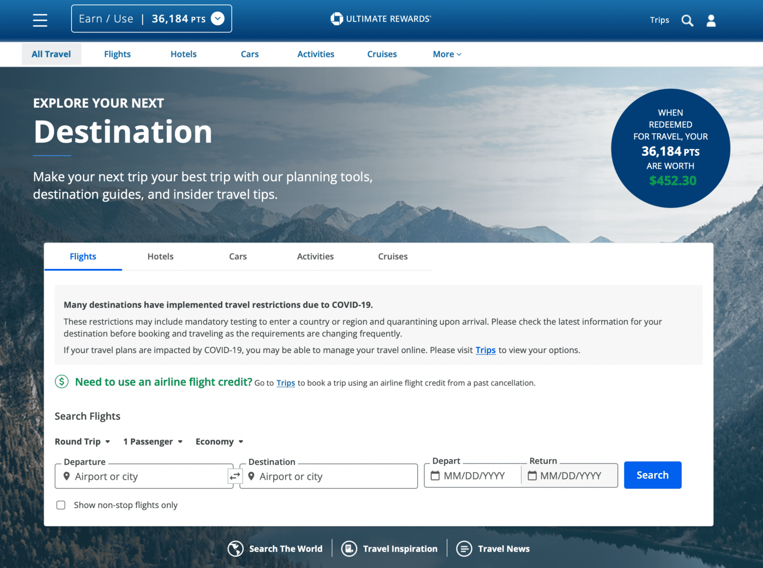Open the Trips link in COVID-19 notice
The height and width of the screenshot is (568, 763).
pyautogui.click(x=485, y=350)
